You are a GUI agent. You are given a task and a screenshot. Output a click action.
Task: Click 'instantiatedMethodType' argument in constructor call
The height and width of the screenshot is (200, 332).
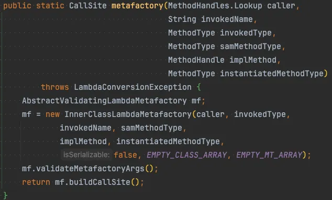(168, 142)
